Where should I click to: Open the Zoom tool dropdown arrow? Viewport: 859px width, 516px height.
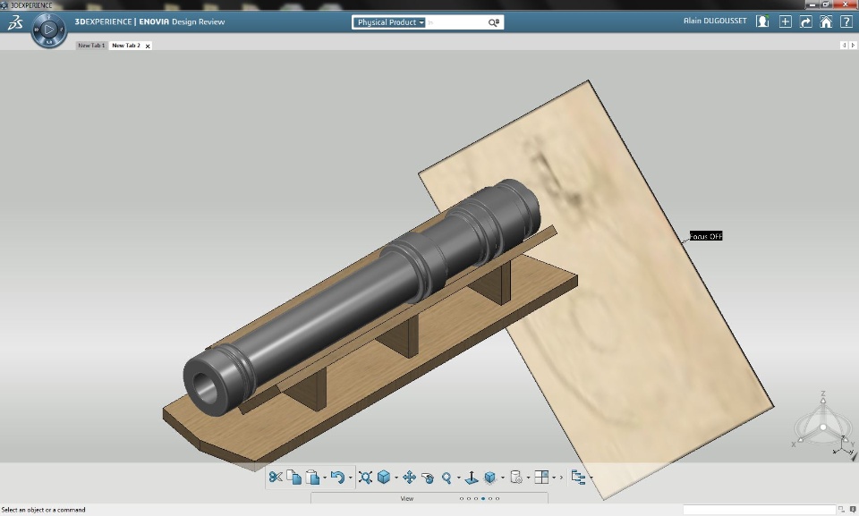(458, 478)
